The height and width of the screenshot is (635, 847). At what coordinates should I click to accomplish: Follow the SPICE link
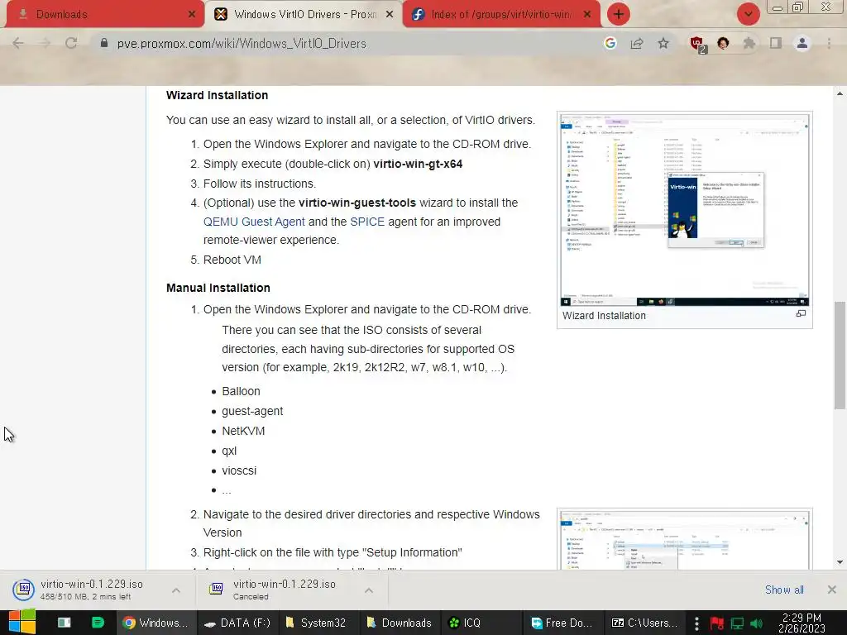click(367, 222)
